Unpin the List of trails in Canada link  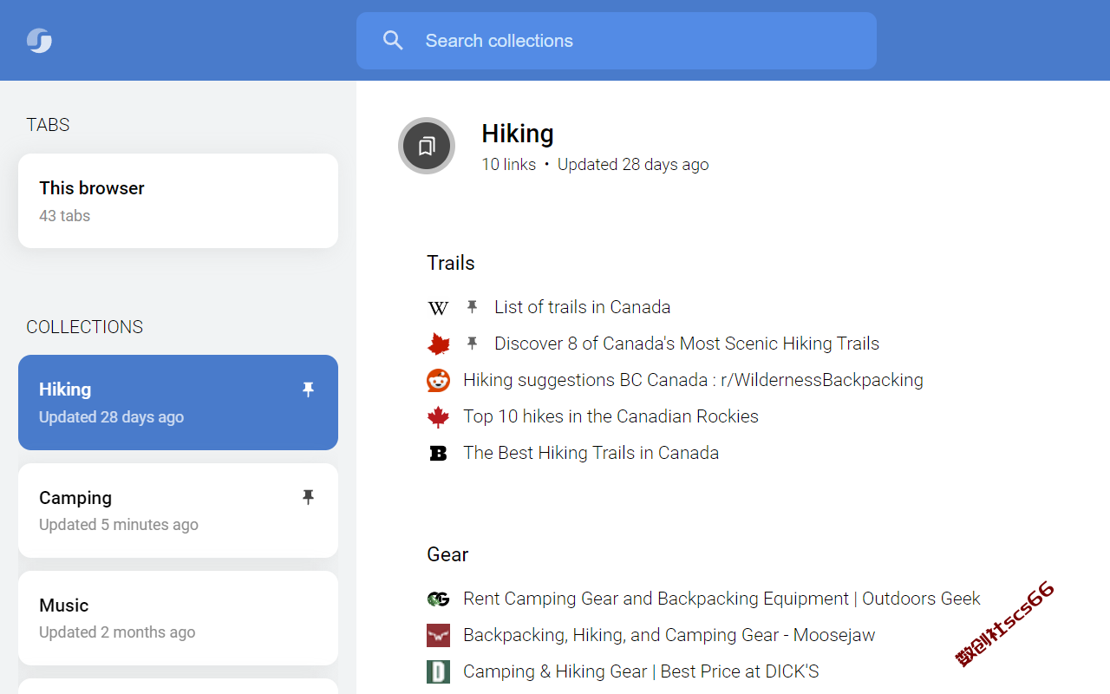coord(472,307)
